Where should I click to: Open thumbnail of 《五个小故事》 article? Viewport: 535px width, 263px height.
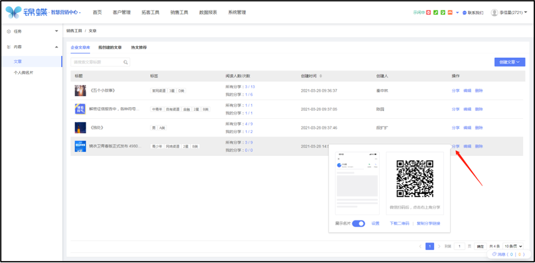coord(80,91)
